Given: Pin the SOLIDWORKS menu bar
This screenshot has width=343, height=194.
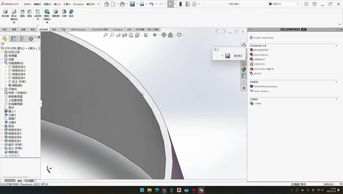Looking at the screenshot, I should [98, 4].
